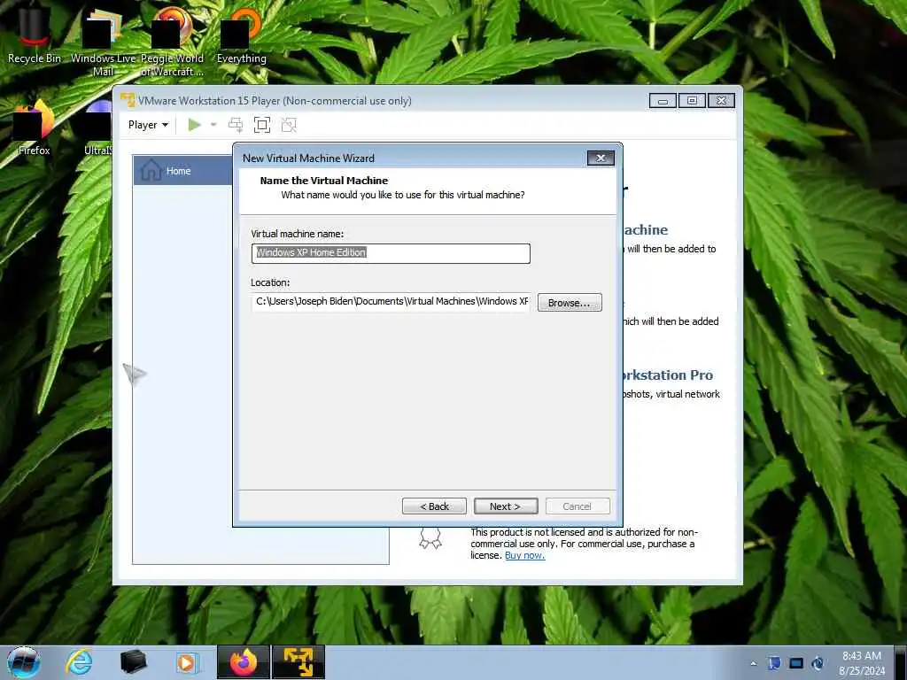Click the Virtual machine name field
This screenshot has width=907, height=680.
click(391, 253)
